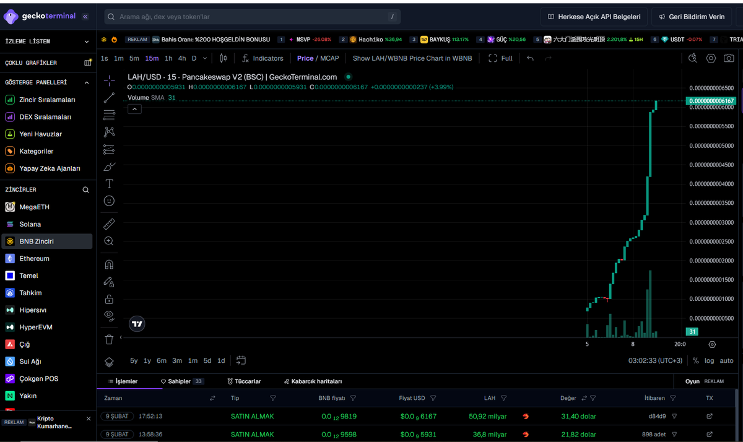Select the 4h timeframe
This screenshot has height=442, width=743.
[x=182, y=58]
